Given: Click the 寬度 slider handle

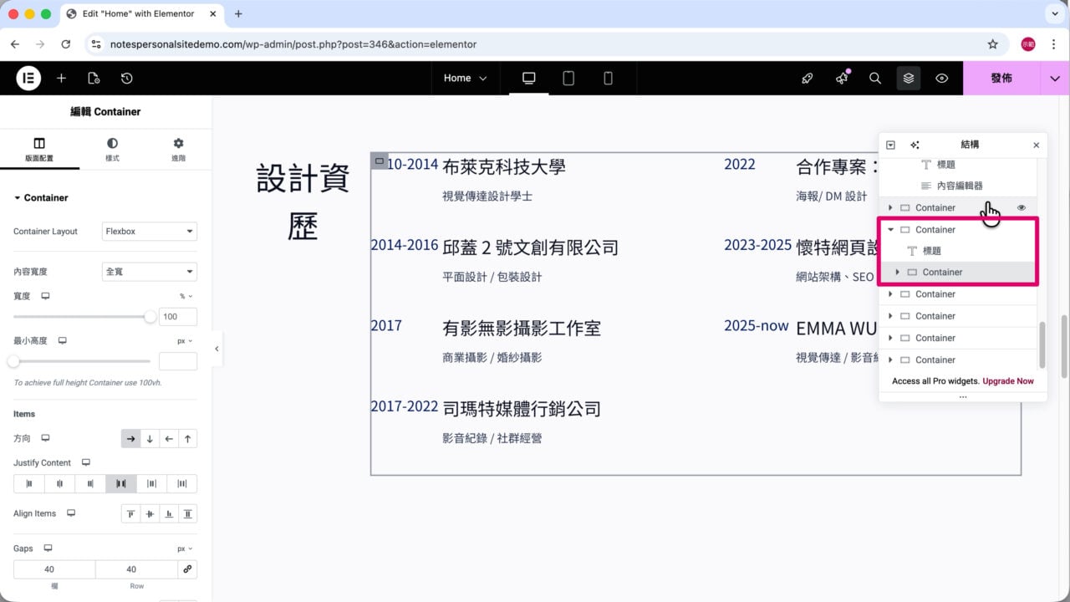Looking at the screenshot, I should (150, 317).
